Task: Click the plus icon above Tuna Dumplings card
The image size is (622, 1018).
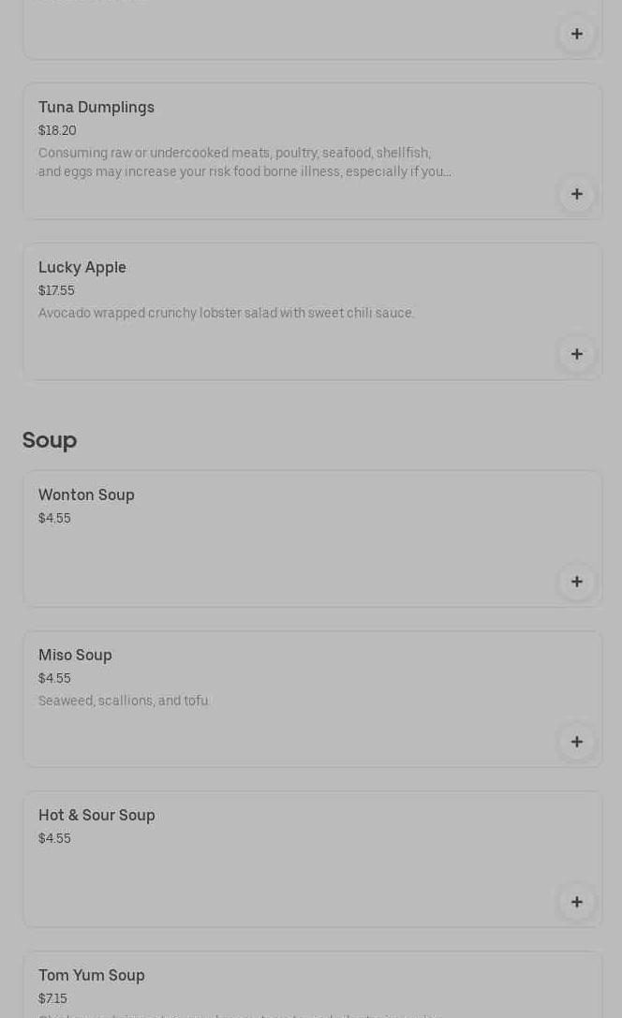Action: pyautogui.click(x=577, y=34)
